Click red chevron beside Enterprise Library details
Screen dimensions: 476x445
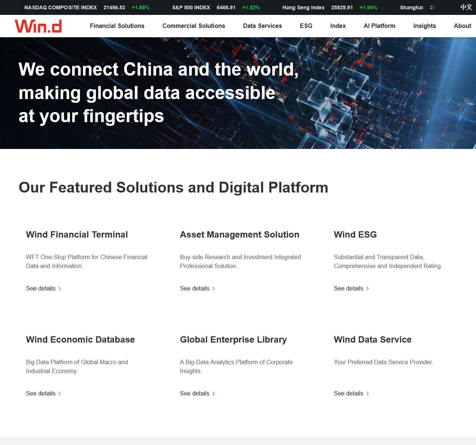[x=213, y=394]
